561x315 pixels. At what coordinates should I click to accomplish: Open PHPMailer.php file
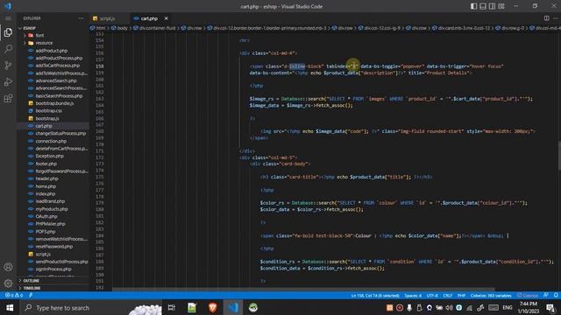pyautogui.click(x=50, y=224)
